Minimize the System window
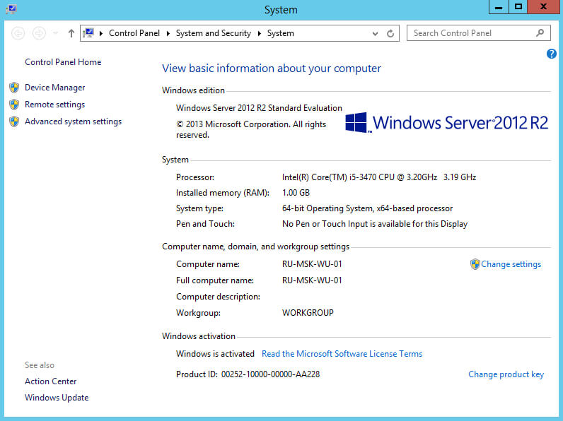 (x=499, y=7)
